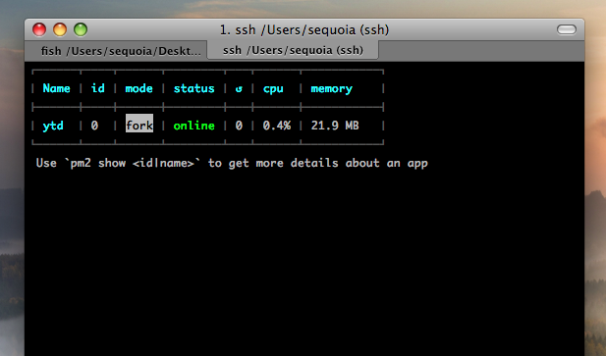Click the 'memory' column header
The height and width of the screenshot is (356, 606).
(332, 89)
